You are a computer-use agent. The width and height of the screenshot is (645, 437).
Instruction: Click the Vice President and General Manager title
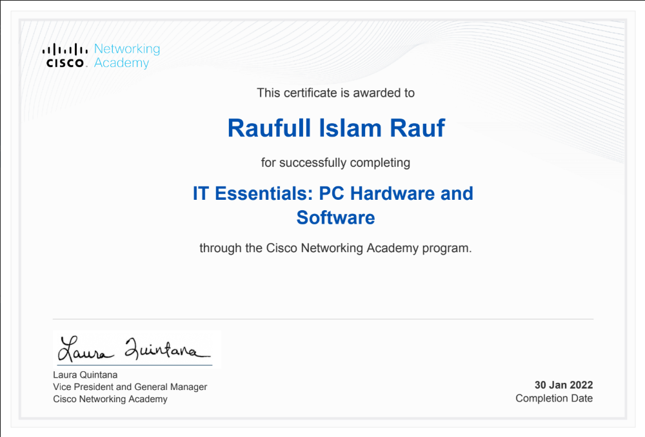pyautogui.click(x=129, y=387)
